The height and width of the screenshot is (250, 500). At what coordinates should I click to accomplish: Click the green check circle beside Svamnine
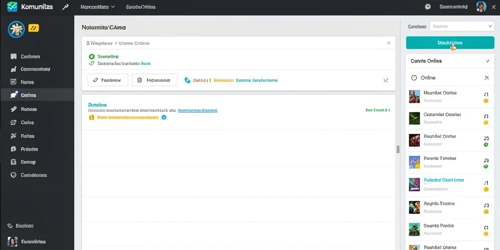(x=92, y=57)
